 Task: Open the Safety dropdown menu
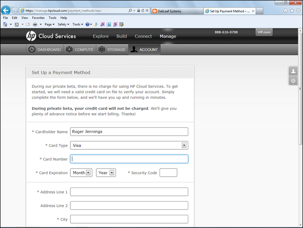(x=63, y=24)
